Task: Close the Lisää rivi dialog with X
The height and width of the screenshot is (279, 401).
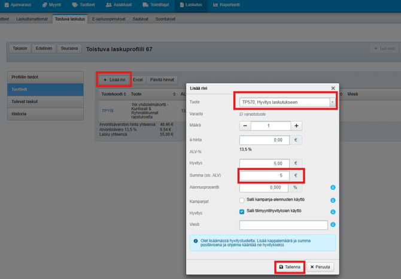Action: tap(333, 88)
